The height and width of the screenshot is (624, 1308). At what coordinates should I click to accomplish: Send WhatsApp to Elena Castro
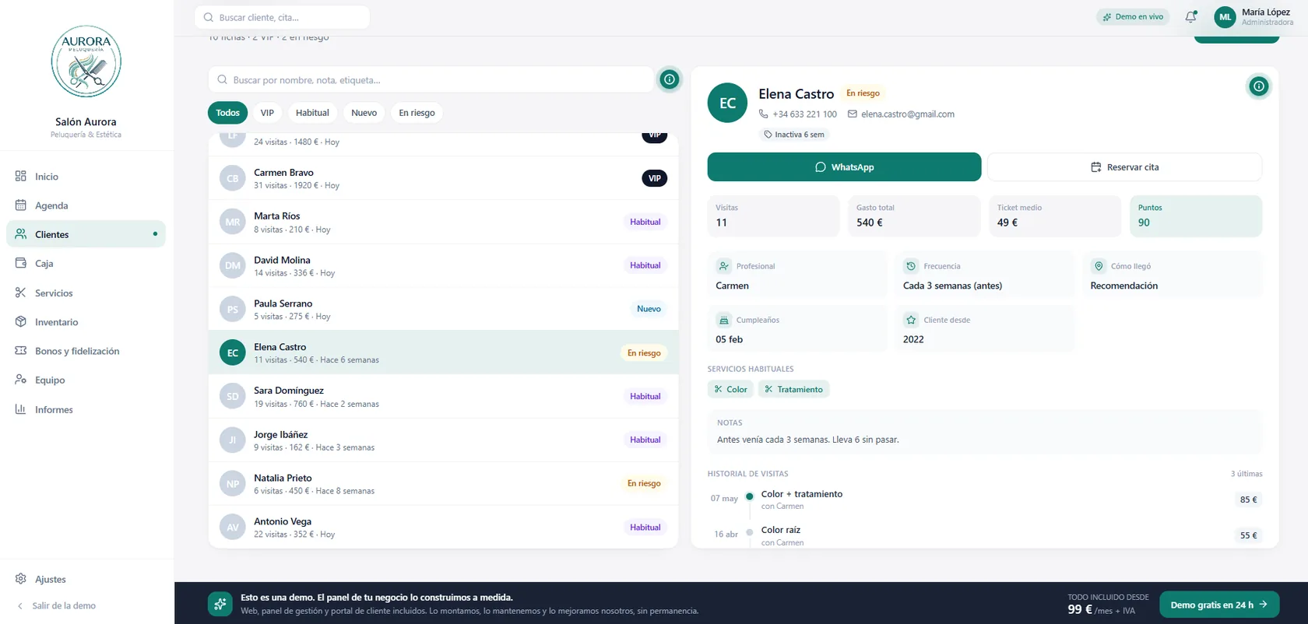click(844, 167)
